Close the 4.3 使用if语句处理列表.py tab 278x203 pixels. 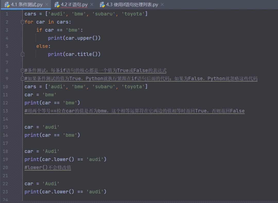pos(162,4)
